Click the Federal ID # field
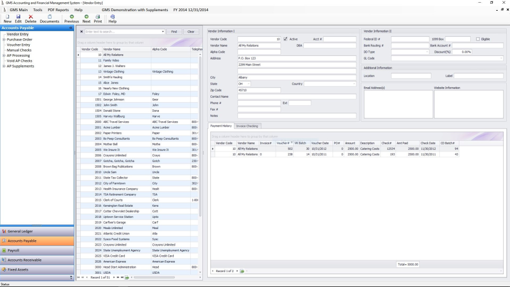Screen dimensions: 510x287 [x=410, y=39]
